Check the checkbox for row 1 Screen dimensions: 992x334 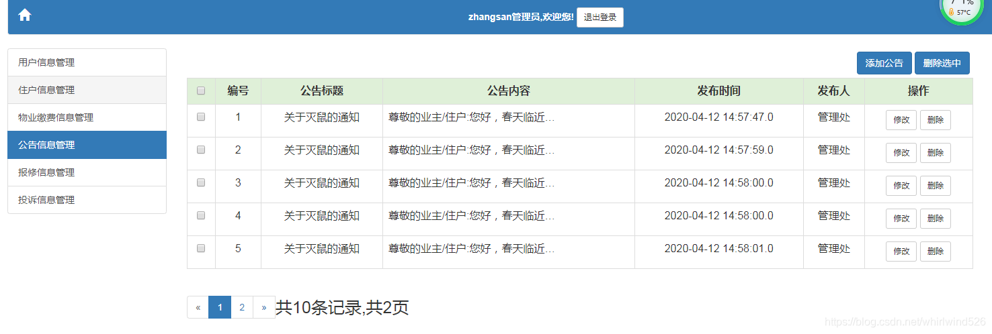coord(201,117)
